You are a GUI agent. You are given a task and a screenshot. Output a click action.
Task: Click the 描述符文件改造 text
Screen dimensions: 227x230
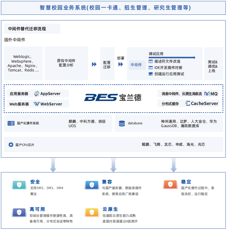167,61
